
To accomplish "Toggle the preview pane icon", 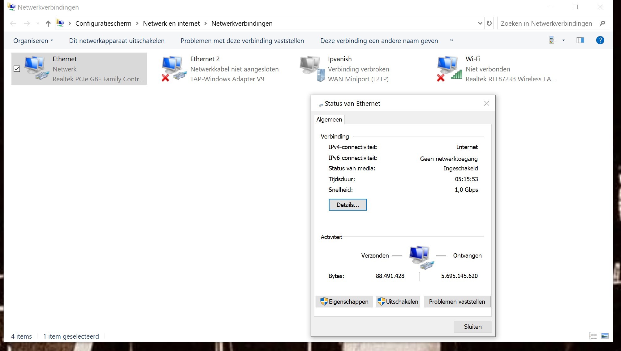I will pos(580,40).
